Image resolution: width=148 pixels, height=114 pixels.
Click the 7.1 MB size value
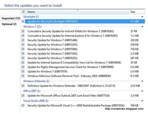(x=135, y=36)
